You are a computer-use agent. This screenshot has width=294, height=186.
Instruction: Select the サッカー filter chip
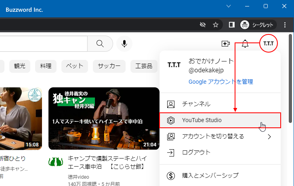pyautogui.click(x=109, y=66)
